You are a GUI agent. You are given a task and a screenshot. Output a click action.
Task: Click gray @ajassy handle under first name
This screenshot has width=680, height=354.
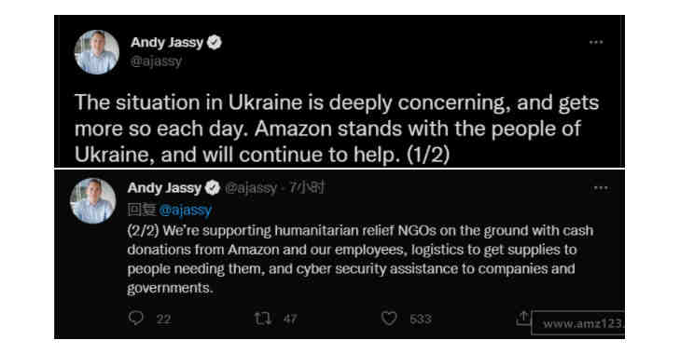pos(156,61)
